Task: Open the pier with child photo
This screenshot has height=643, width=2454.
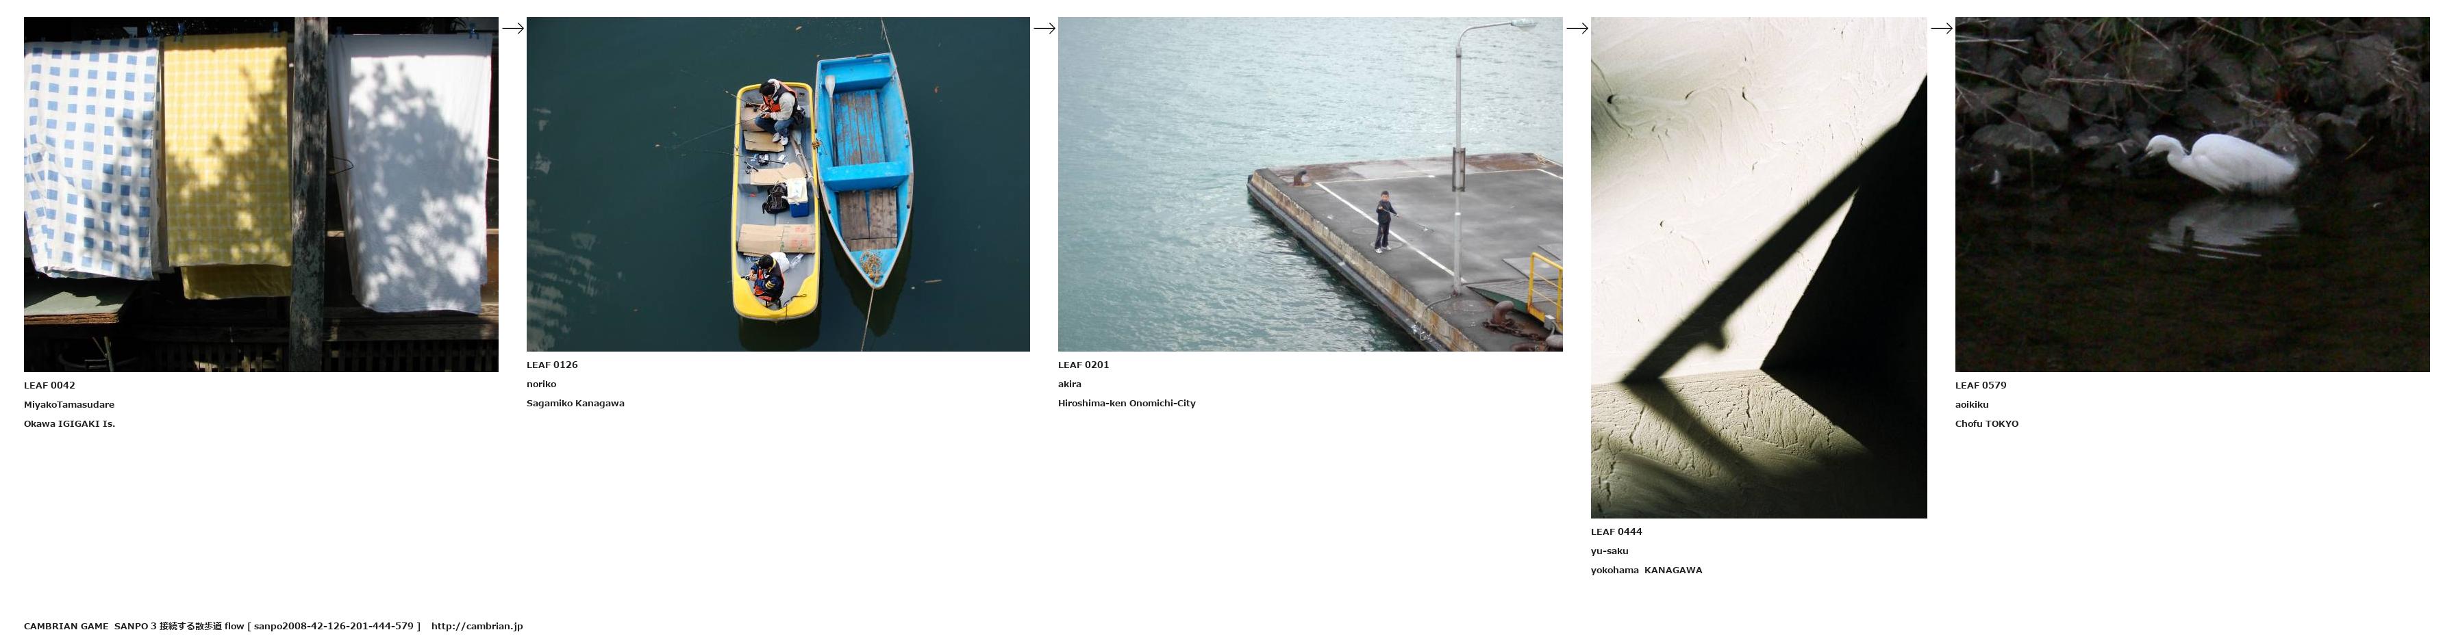Action: pyautogui.click(x=1309, y=185)
